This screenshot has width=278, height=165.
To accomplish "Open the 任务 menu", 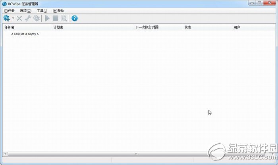I will click(9, 11).
